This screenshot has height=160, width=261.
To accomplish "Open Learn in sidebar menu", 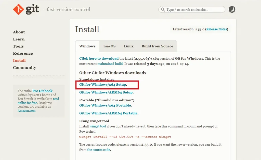I will (19, 39).
